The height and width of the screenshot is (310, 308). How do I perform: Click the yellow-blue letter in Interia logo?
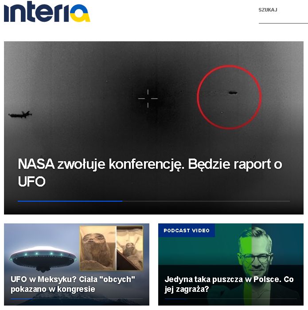click(x=80, y=13)
